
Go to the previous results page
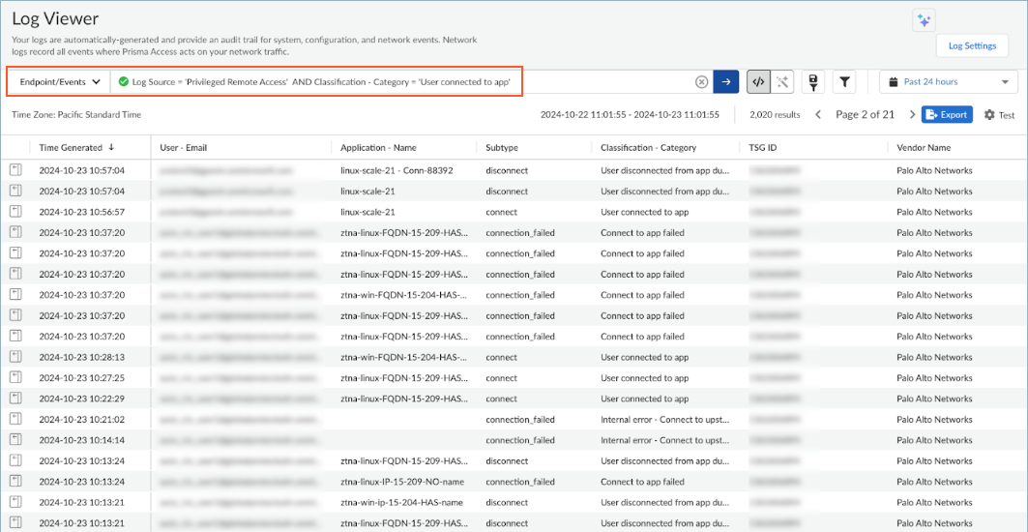[818, 115]
